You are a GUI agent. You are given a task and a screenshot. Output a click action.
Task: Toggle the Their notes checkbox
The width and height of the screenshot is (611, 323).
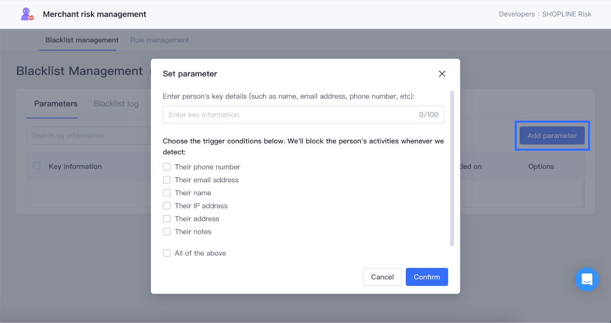click(x=167, y=232)
